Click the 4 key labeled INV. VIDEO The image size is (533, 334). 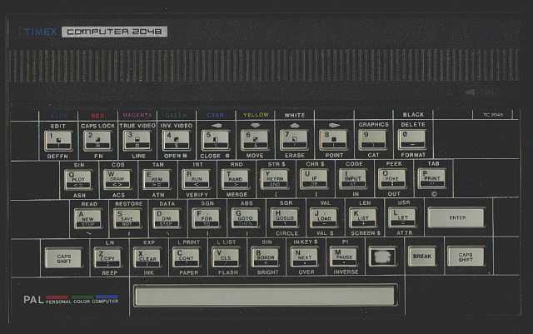[176, 141]
